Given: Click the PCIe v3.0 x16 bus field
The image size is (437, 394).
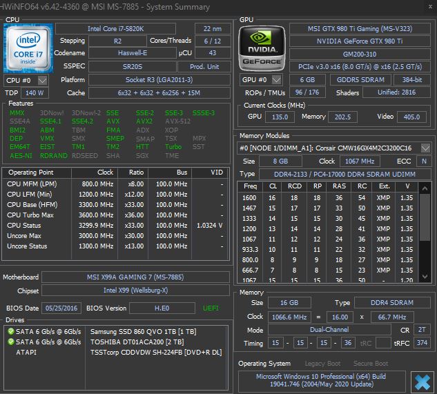Looking at the screenshot, I should pyautogui.click(x=360, y=67).
